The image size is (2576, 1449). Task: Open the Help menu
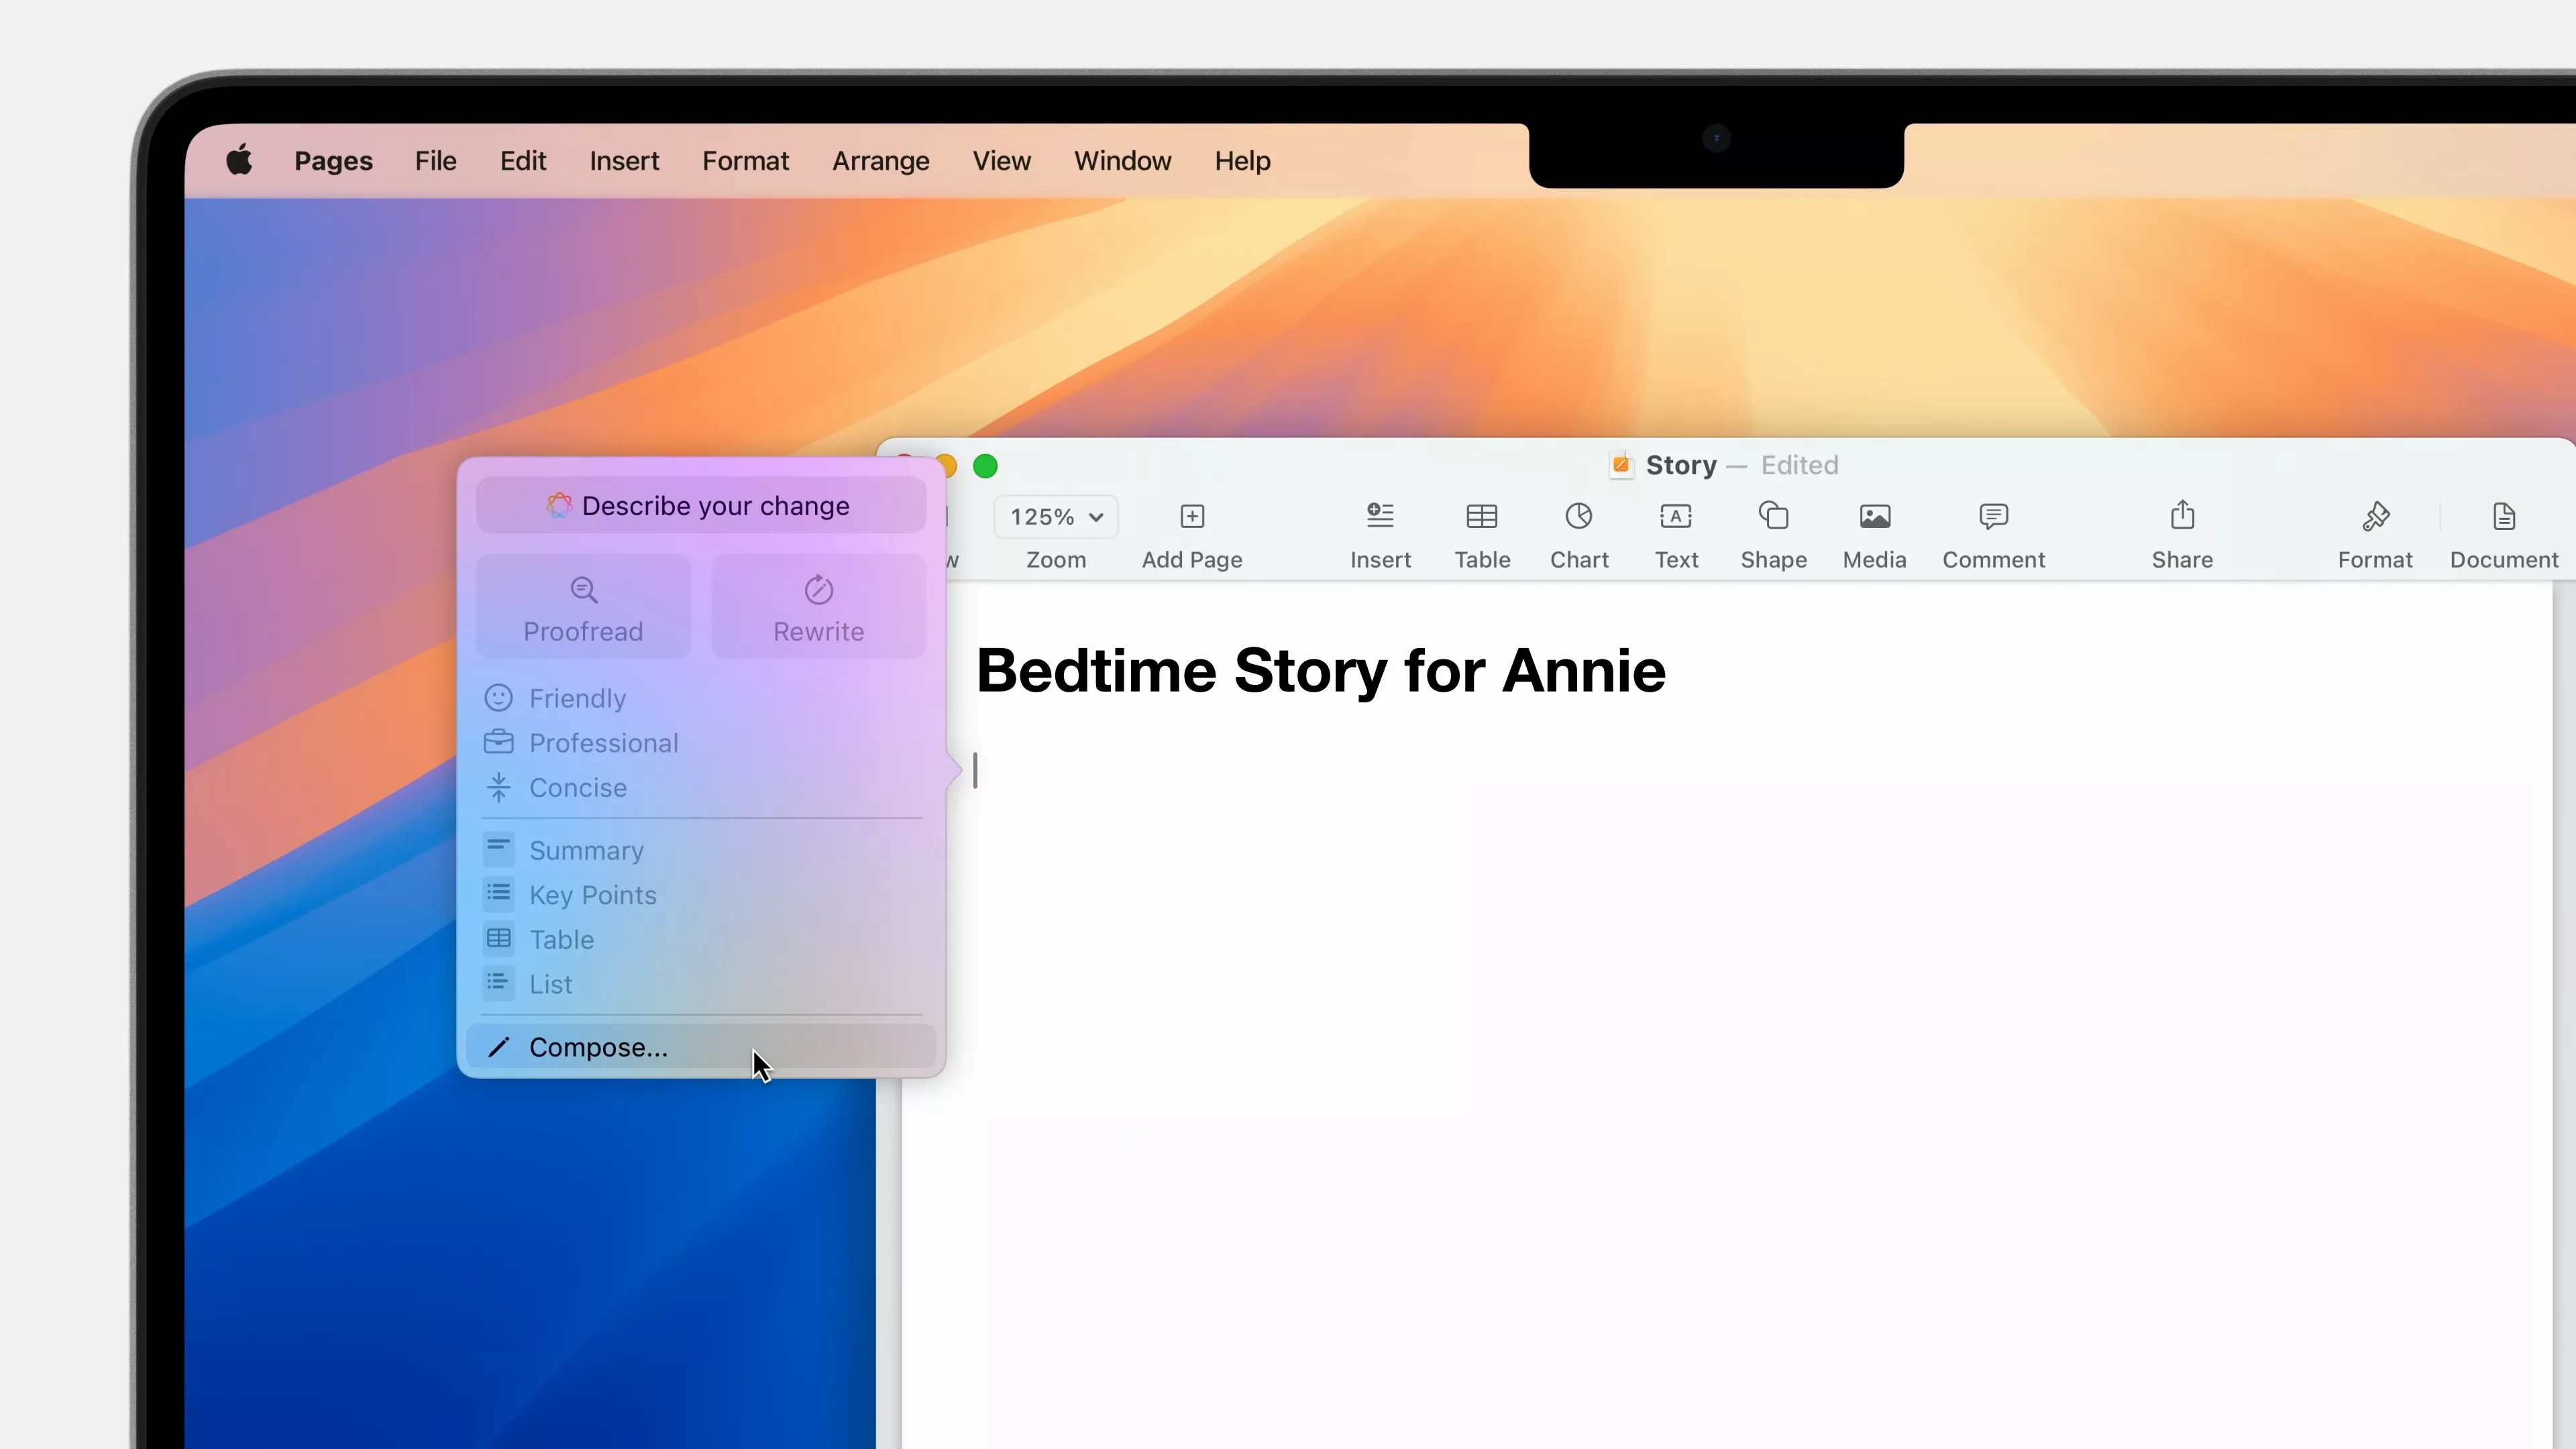(1242, 161)
